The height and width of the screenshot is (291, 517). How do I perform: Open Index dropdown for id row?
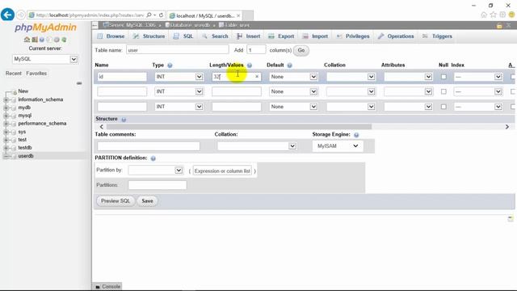[478, 77]
